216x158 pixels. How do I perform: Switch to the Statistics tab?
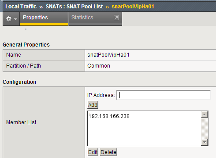tap(82, 18)
